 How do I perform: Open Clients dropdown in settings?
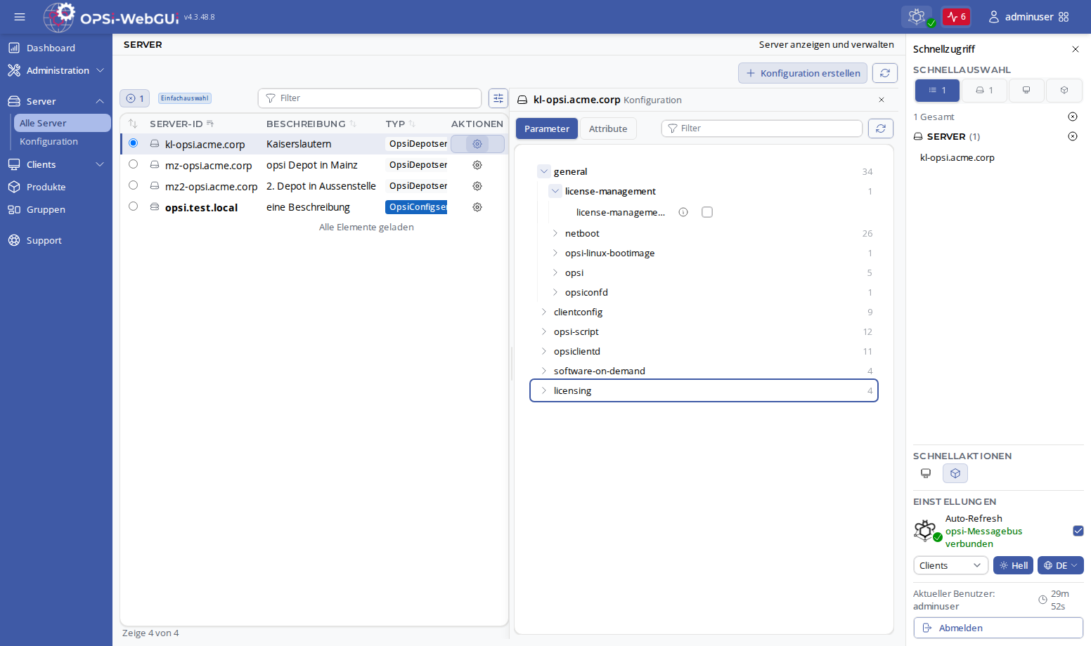[950, 565]
